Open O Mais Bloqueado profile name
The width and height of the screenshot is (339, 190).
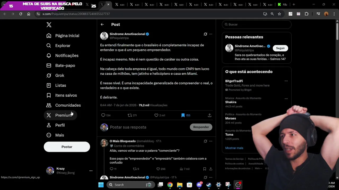(123, 141)
